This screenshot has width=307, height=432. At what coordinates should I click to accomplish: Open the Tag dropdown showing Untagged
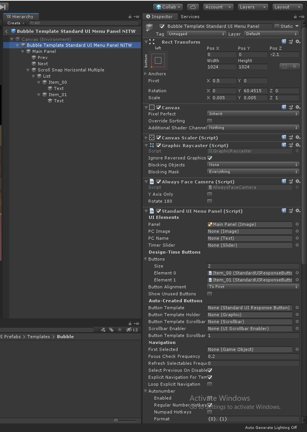pyautogui.click(x=196, y=34)
